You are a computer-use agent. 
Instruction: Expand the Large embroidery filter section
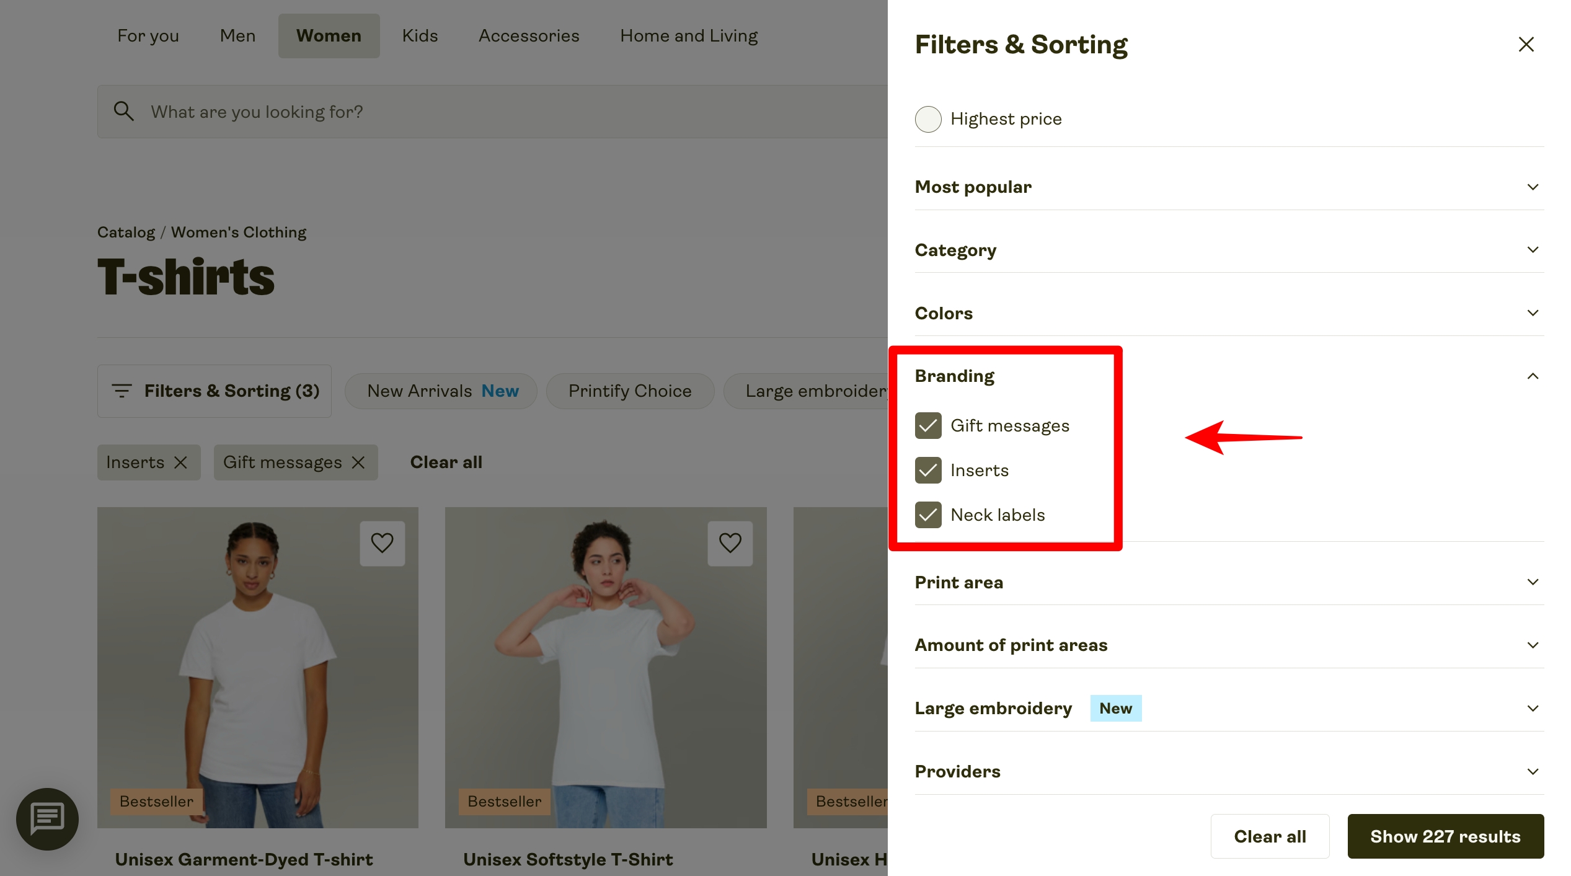[1229, 709]
